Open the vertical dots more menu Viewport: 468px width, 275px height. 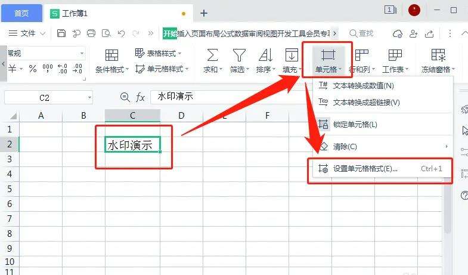(x=450, y=33)
